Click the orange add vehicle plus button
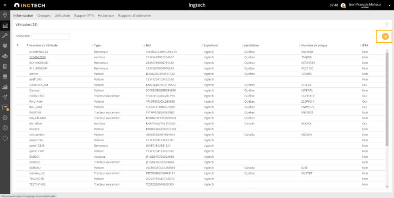The height and width of the screenshot is (198, 394). click(x=385, y=37)
